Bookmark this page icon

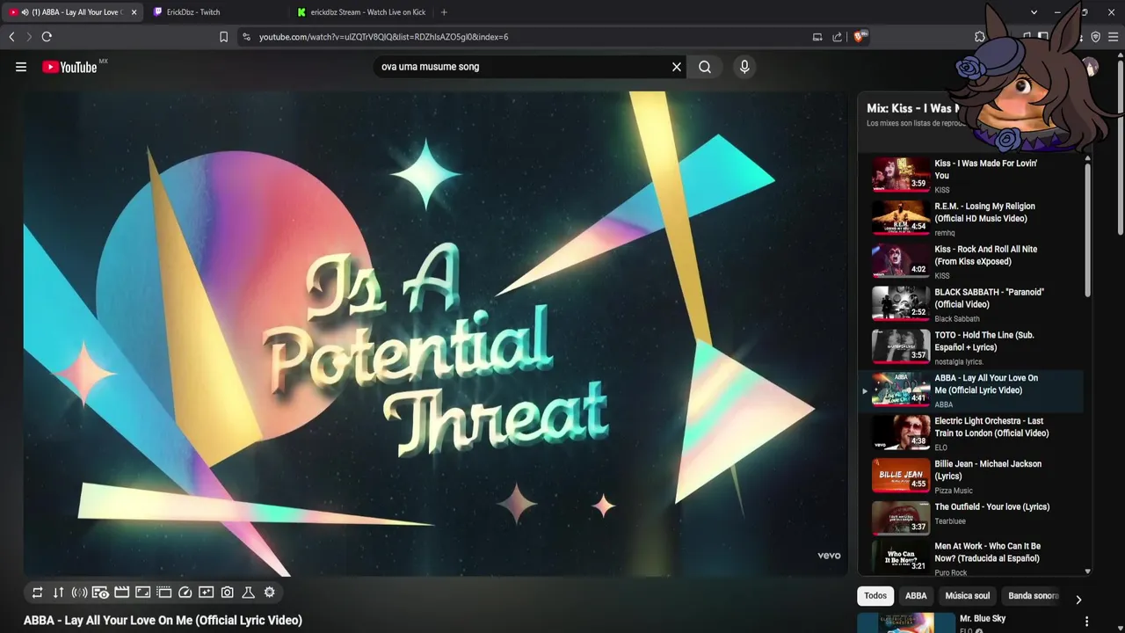tap(223, 37)
